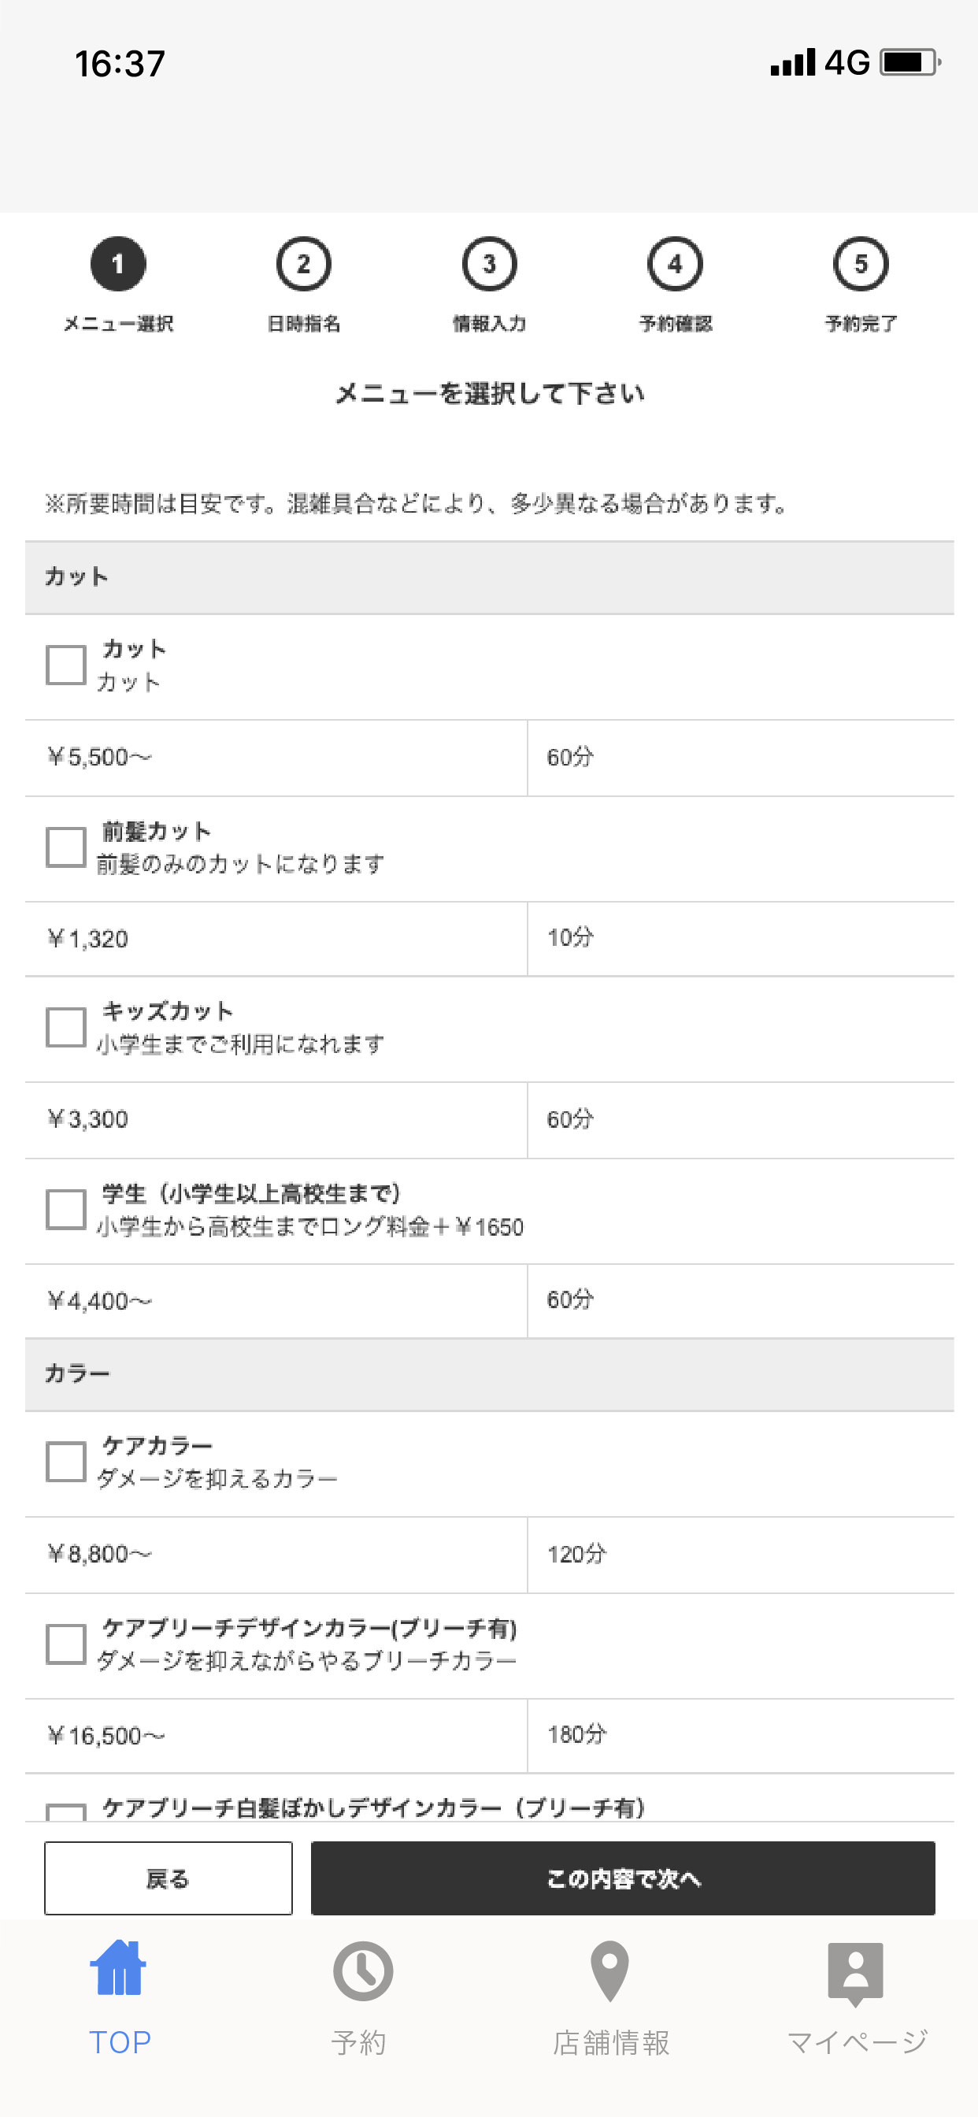
Task: Check the キッズカット checkbox
Action: pos(65,1027)
